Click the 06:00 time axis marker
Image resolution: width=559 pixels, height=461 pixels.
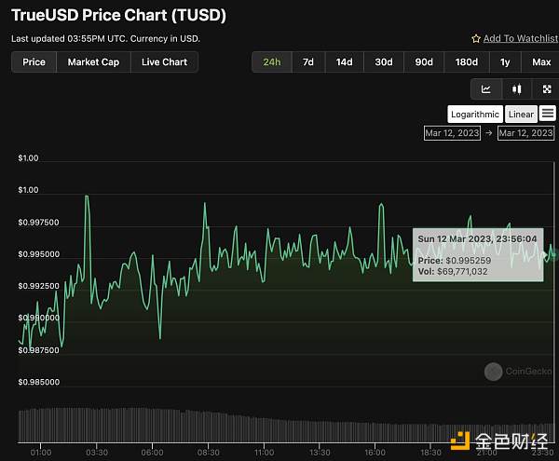coord(152,453)
